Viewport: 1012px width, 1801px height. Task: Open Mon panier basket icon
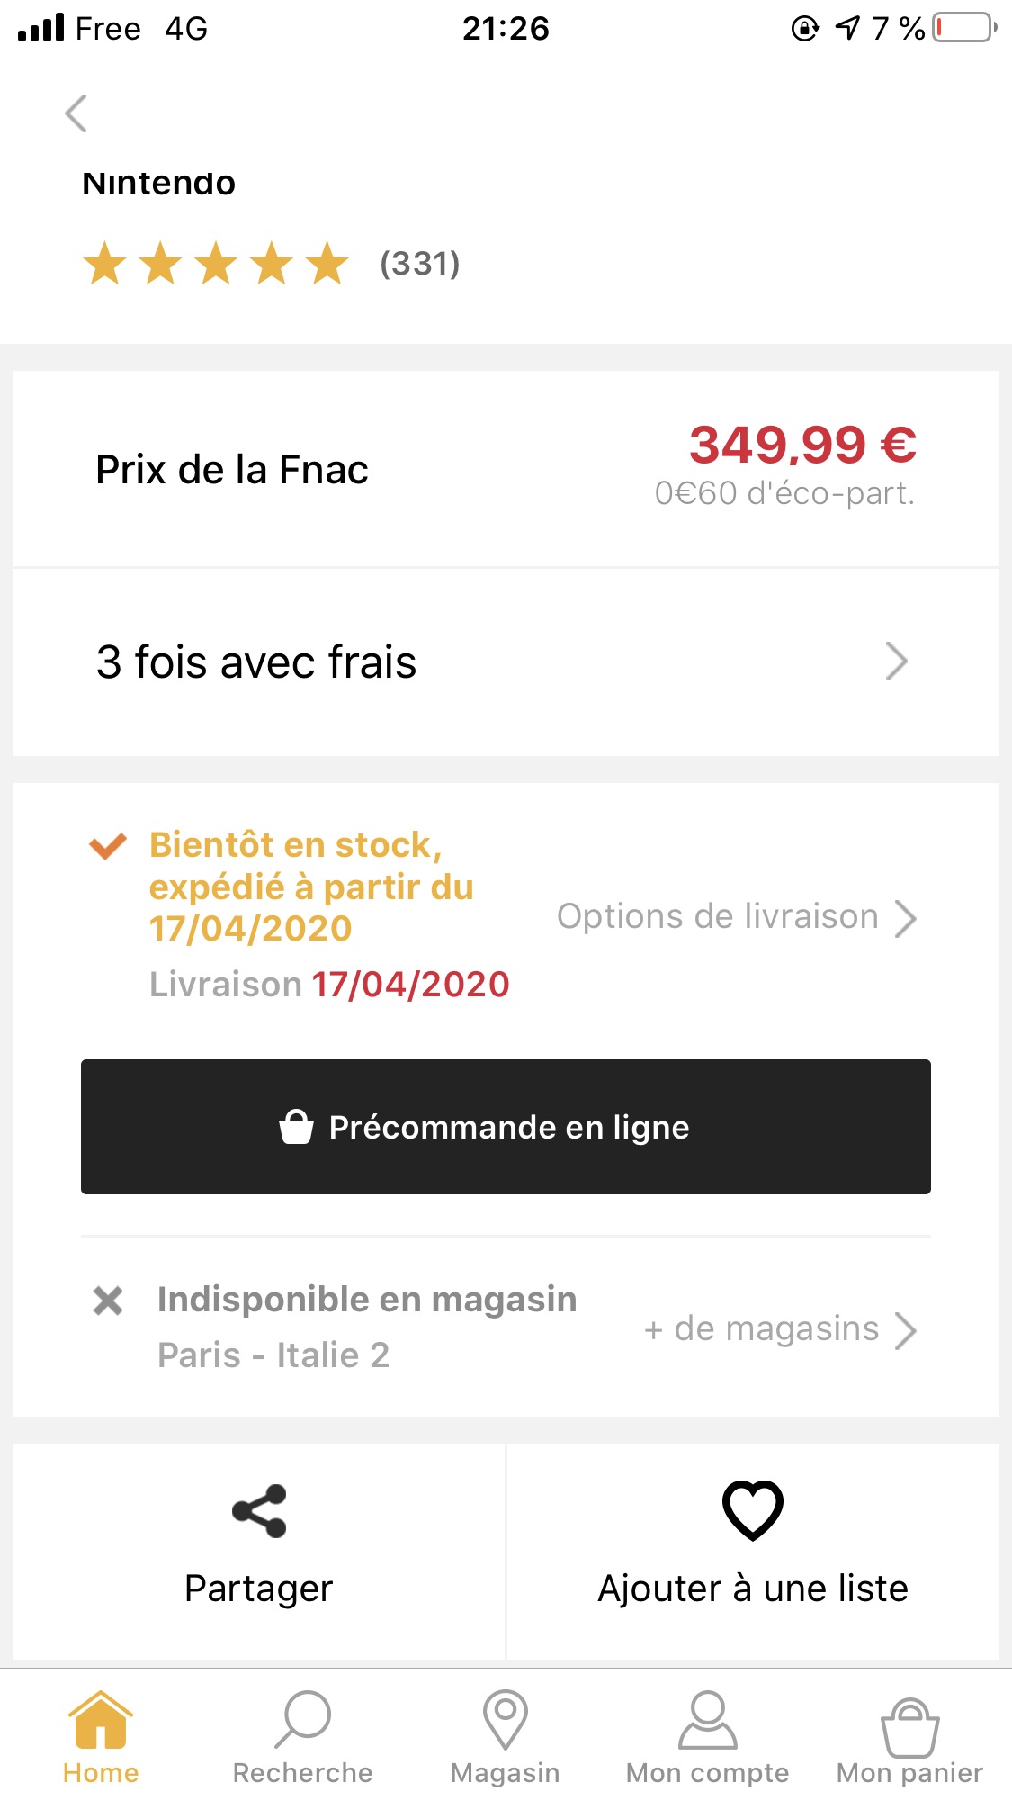[910, 1727]
